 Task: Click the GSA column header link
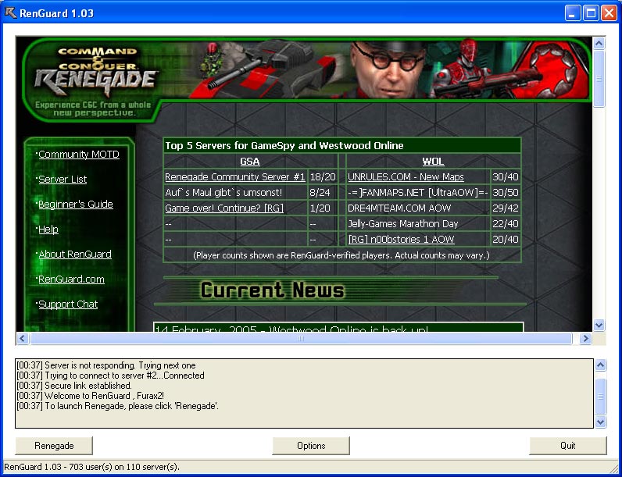pos(250,162)
